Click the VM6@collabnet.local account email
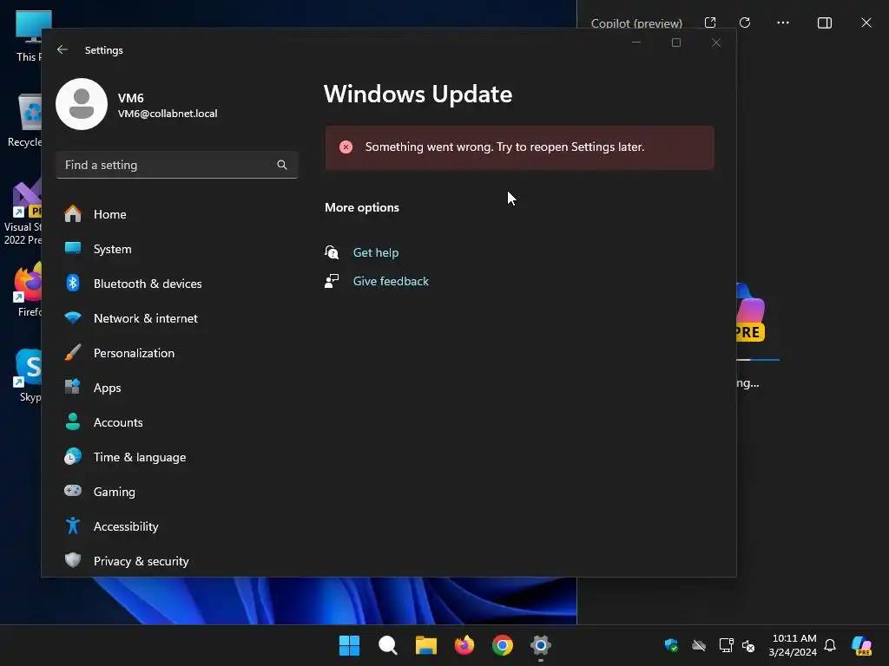889x666 pixels. coord(168,114)
